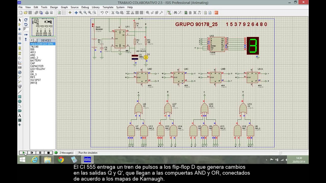326x183 pixels.
Task: Select the Text Script mode tool
Action: click(x=20, y=39)
